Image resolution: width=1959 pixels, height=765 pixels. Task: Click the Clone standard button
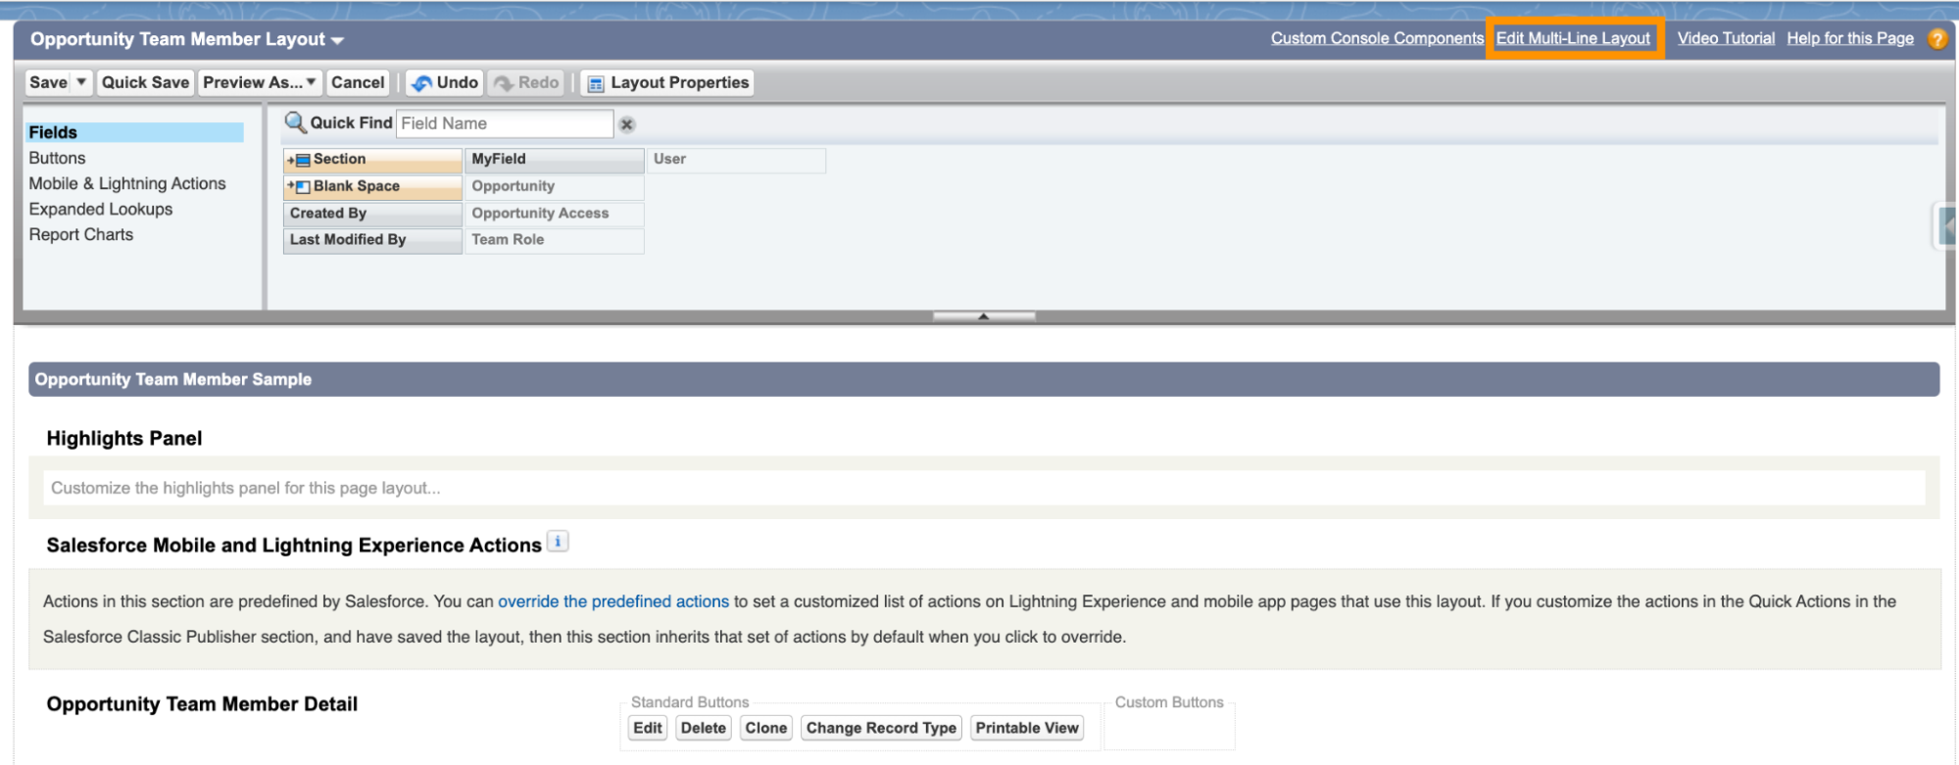click(x=766, y=728)
